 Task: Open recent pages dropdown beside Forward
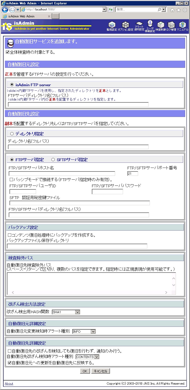[x=18, y=10]
